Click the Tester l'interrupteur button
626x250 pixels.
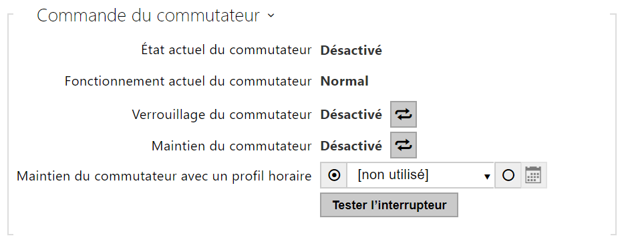click(389, 205)
